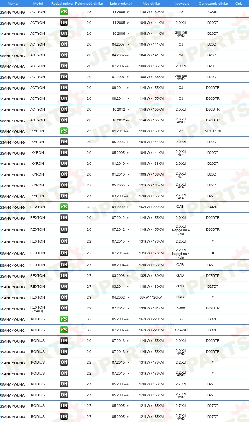This screenshot has height=422, width=249.
Task: Click body cell 200 Xdi 4WD in 10.2006 row
Action: pyautogui.click(x=181, y=34)
